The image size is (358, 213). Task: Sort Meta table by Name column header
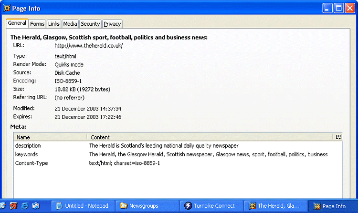tap(50, 137)
